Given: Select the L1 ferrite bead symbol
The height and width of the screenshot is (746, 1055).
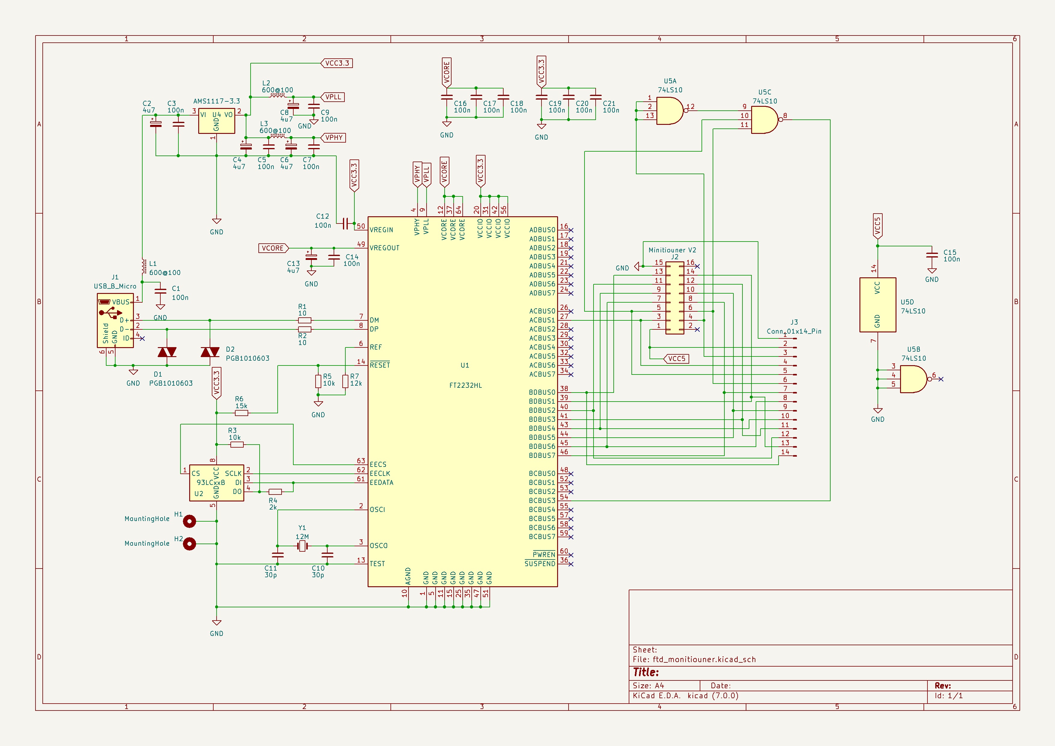Looking at the screenshot, I should pyautogui.click(x=144, y=267).
